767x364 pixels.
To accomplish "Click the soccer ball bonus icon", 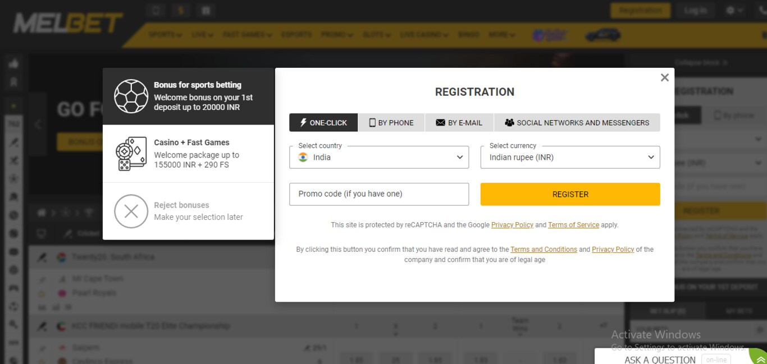I will pos(131,96).
